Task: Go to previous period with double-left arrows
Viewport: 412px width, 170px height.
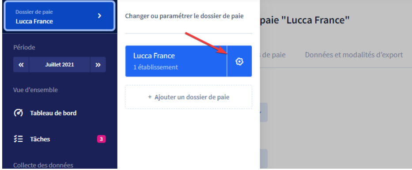Action: click(21, 64)
